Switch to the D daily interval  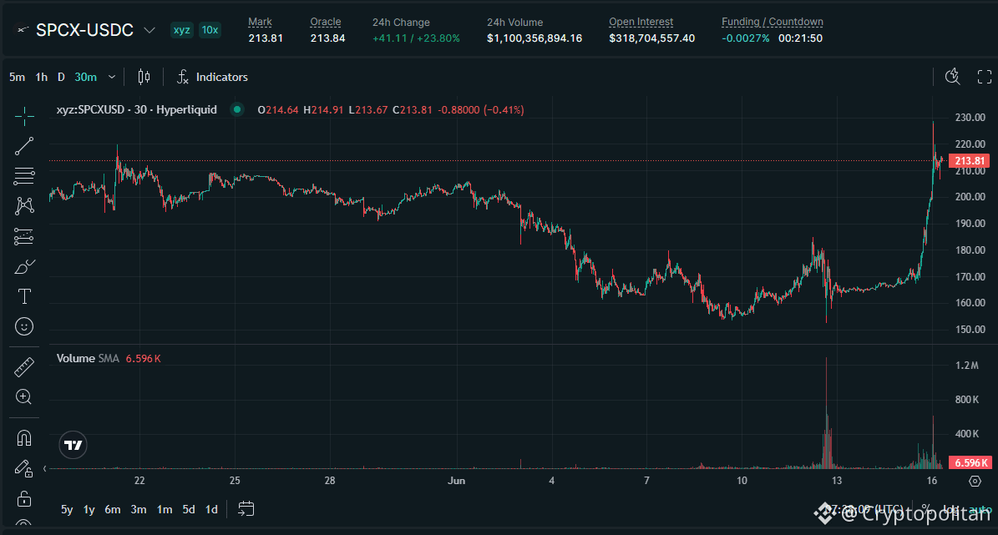click(61, 77)
